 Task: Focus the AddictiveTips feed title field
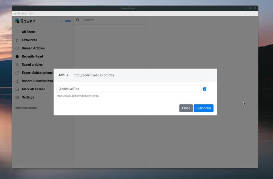coord(129,89)
